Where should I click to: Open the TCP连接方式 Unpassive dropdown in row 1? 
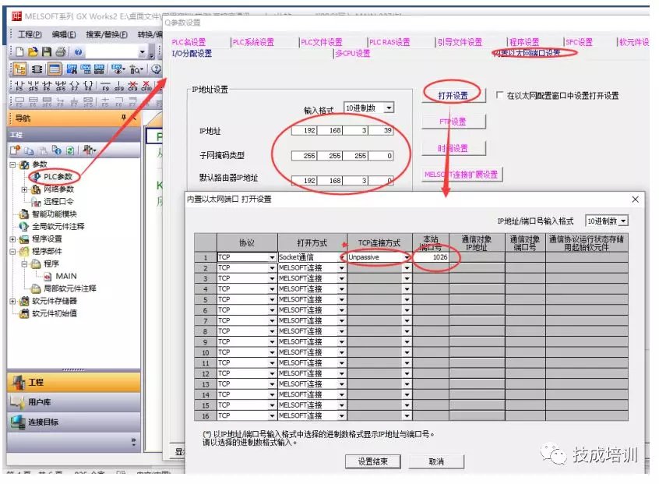pyautogui.click(x=407, y=257)
